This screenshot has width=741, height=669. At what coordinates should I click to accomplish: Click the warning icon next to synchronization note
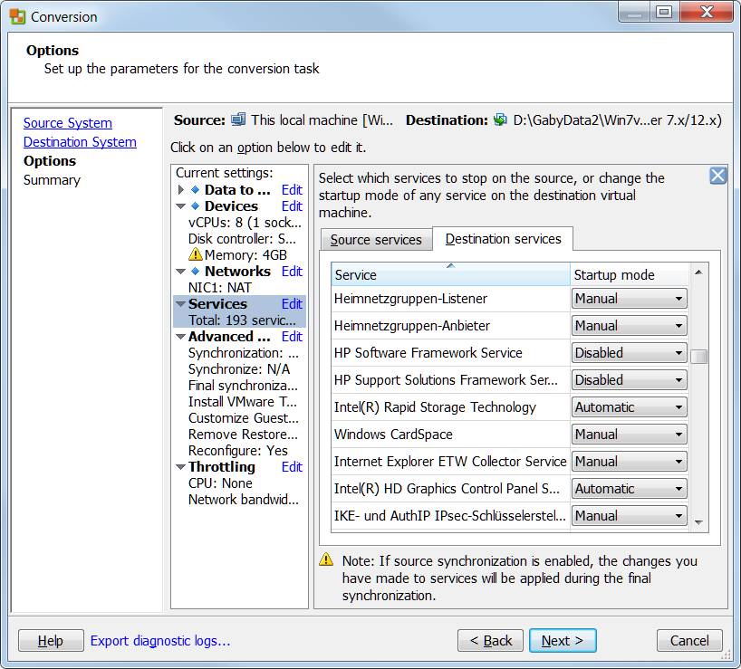[326, 559]
